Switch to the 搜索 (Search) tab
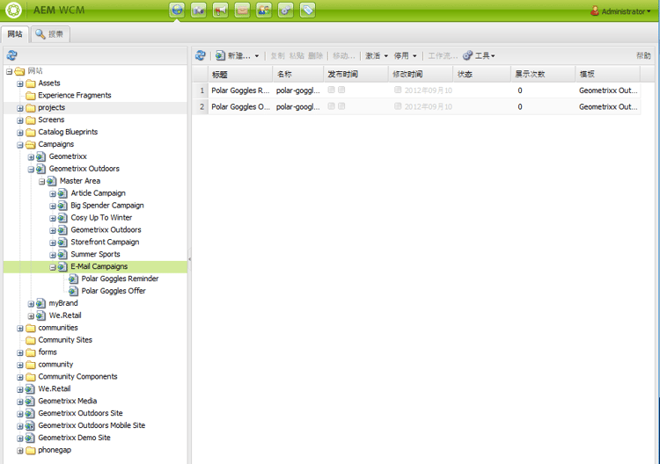The height and width of the screenshot is (464, 660). click(49, 34)
